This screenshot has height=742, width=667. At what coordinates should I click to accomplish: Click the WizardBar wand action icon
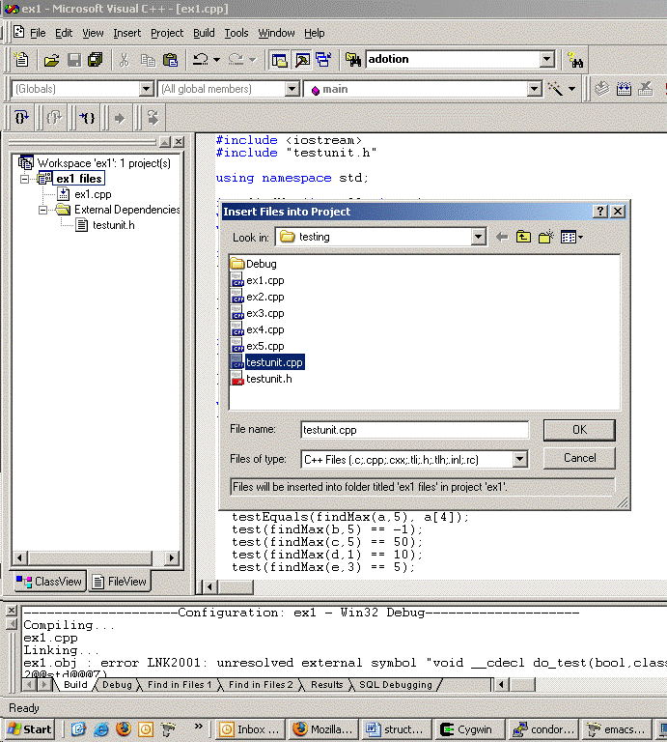coord(555,89)
